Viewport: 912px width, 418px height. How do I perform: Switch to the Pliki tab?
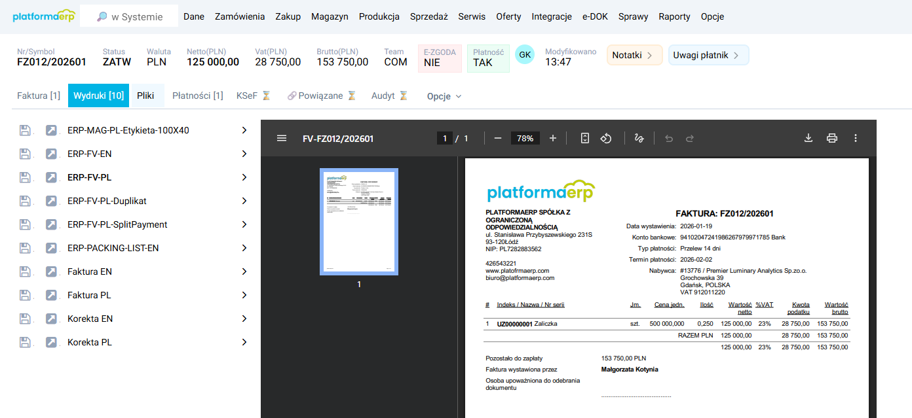pos(147,96)
